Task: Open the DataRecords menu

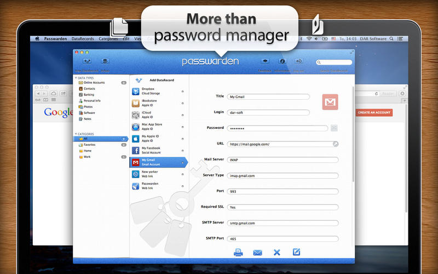Action: coord(83,39)
